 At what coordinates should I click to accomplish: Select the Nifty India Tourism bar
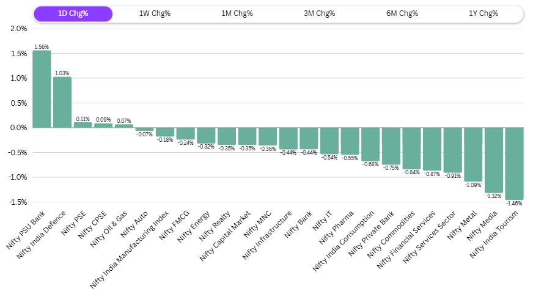pos(515,163)
